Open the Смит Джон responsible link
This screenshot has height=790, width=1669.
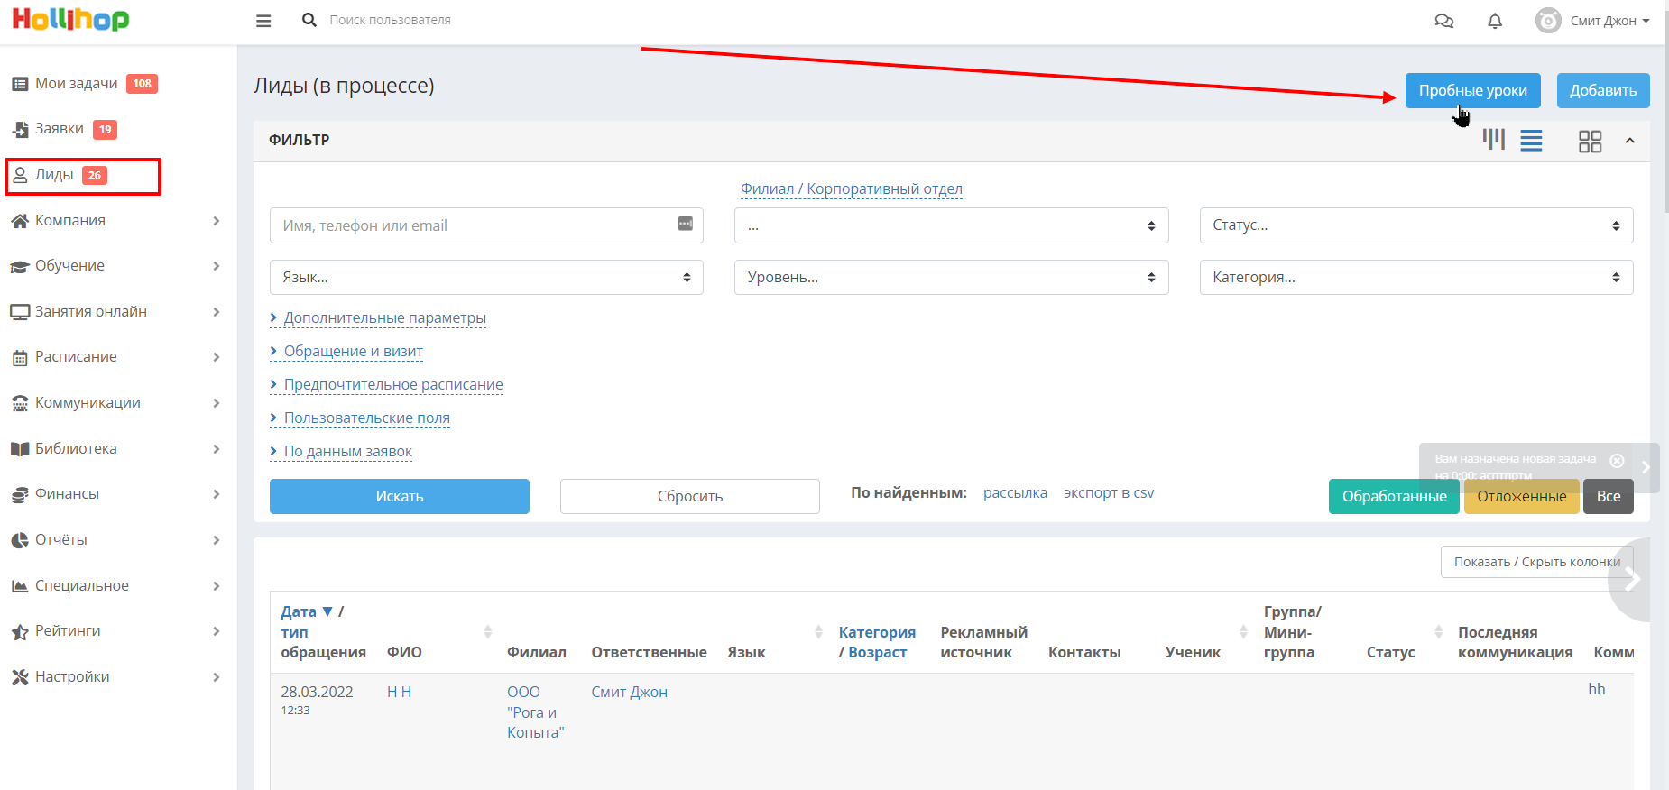pos(629,692)
